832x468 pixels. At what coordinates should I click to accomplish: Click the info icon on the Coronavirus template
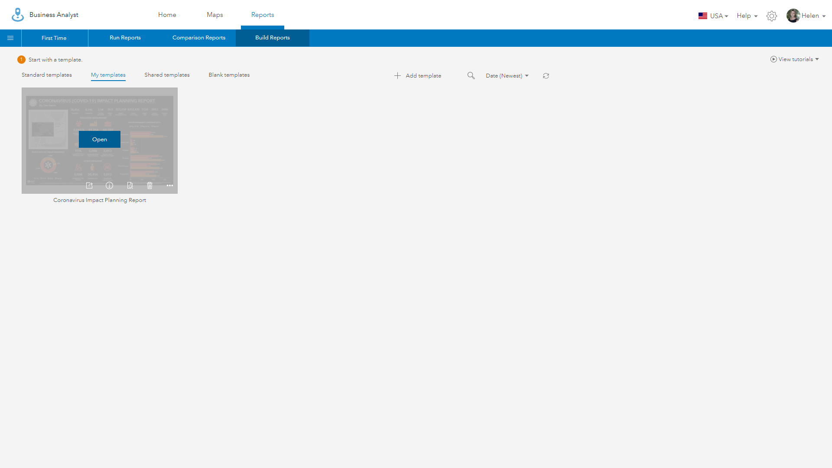[109, 185]
